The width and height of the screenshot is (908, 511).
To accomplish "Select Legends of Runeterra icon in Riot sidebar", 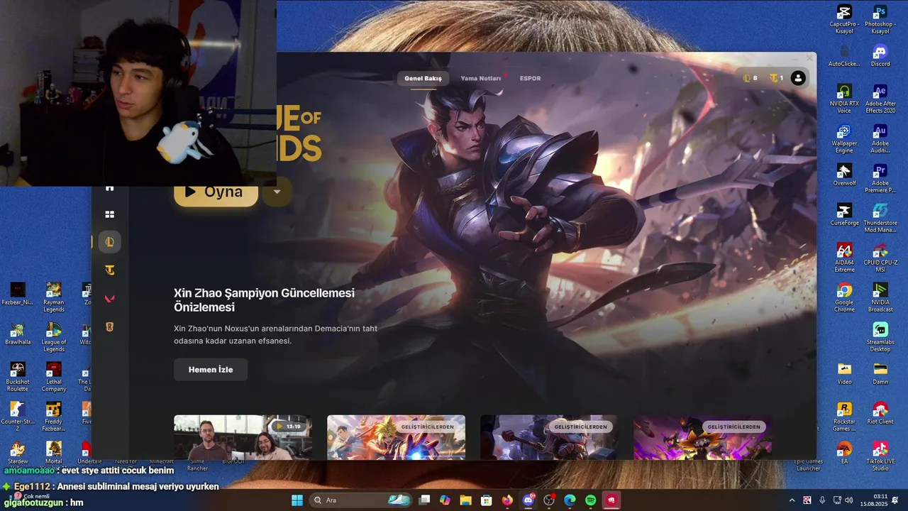I will click(x=109, y=327).
